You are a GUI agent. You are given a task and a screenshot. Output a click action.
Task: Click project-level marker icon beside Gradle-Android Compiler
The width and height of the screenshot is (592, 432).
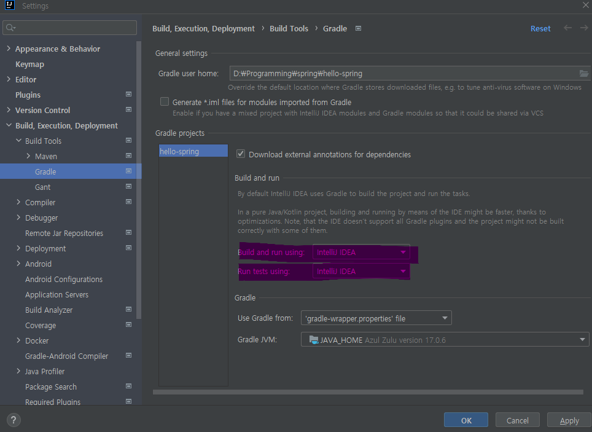128,356
